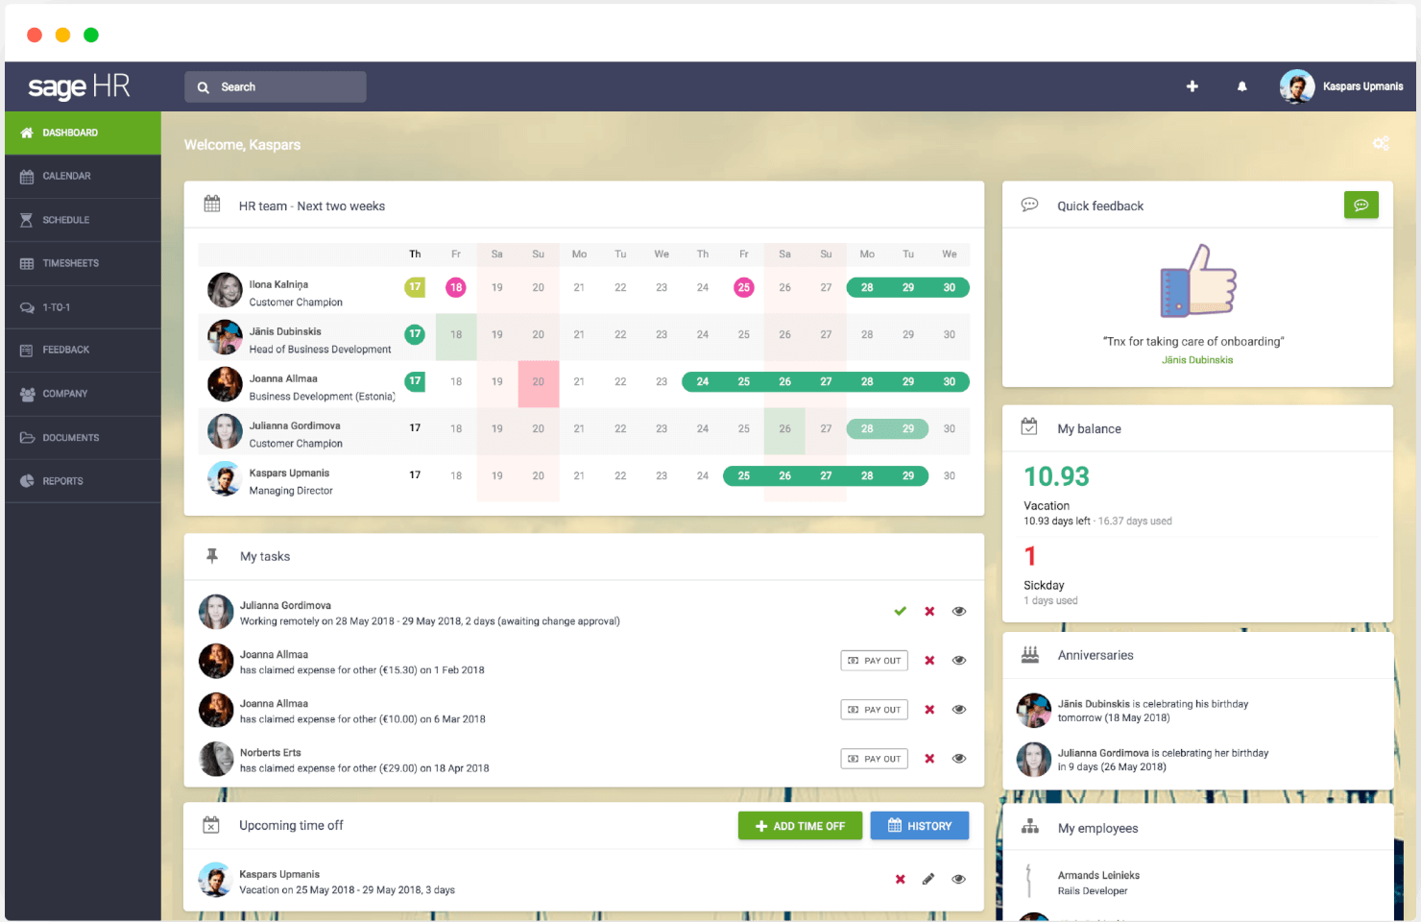The width and height of the screenshot is (1421, 922).
Task: Click the green comment icon in Quick feedback
Action: [x=1361, y=205]
